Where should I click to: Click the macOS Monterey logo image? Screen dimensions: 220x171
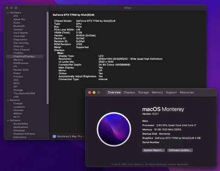[x=114, y=129]
